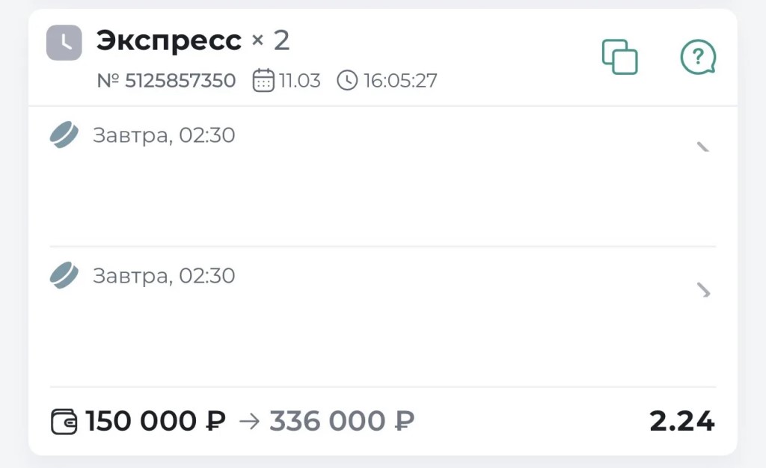This screenshot has width=766, height=468.
Task: Click the first event's hockey puck icon
Action: 64,135
